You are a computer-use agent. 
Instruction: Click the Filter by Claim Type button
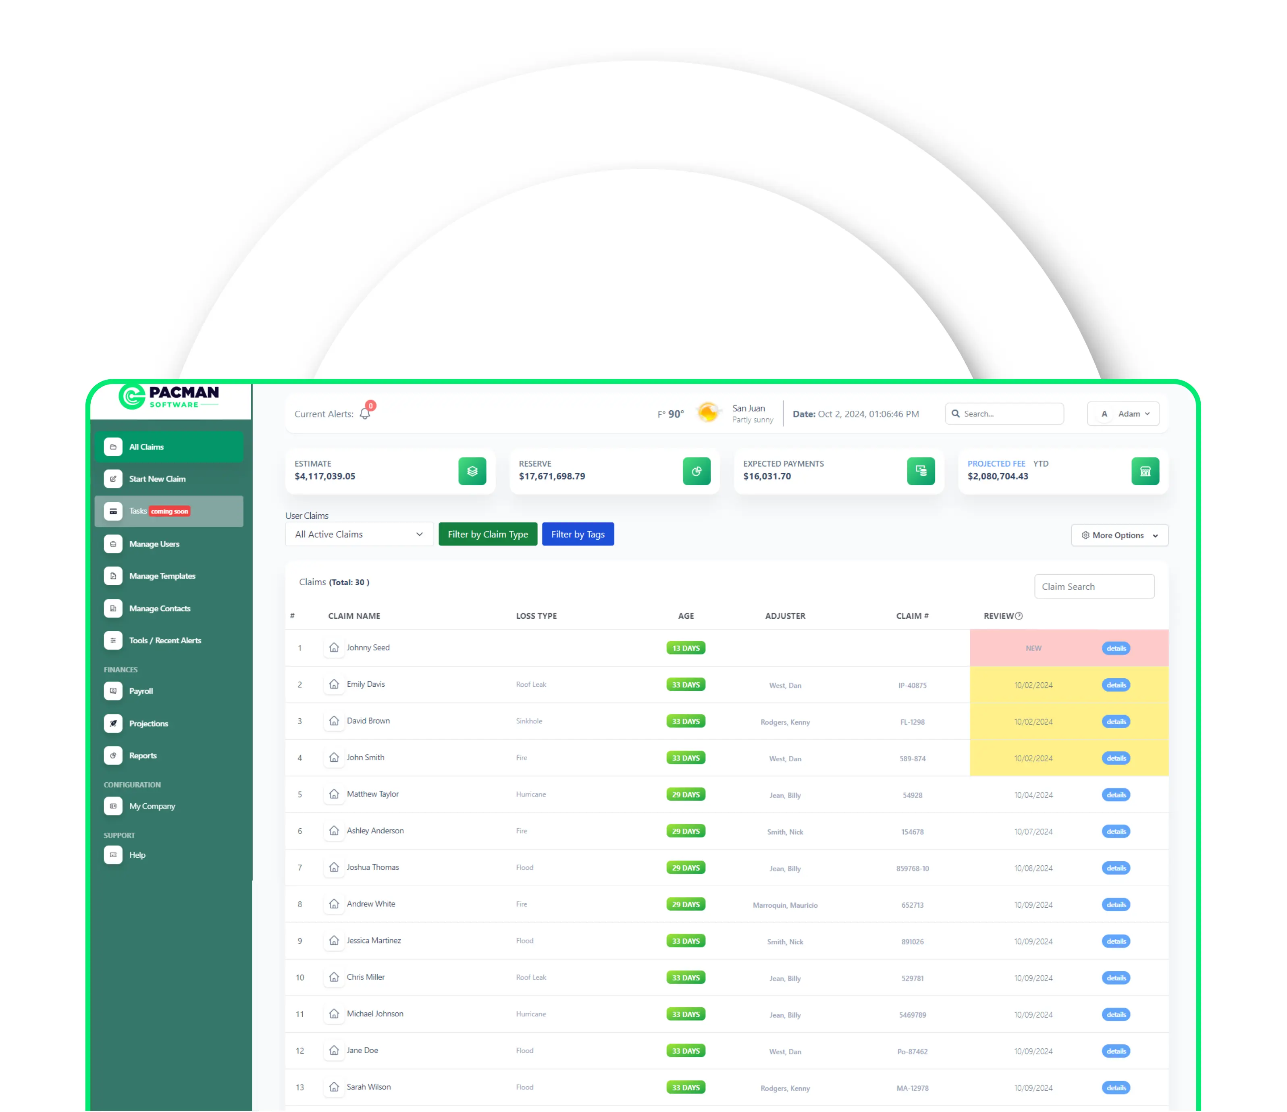point(488,534)
